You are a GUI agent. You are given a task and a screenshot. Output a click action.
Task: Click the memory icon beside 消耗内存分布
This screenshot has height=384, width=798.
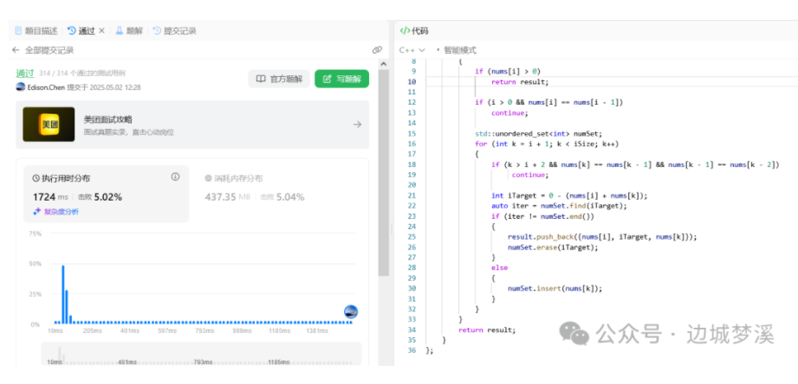(208, 178)
